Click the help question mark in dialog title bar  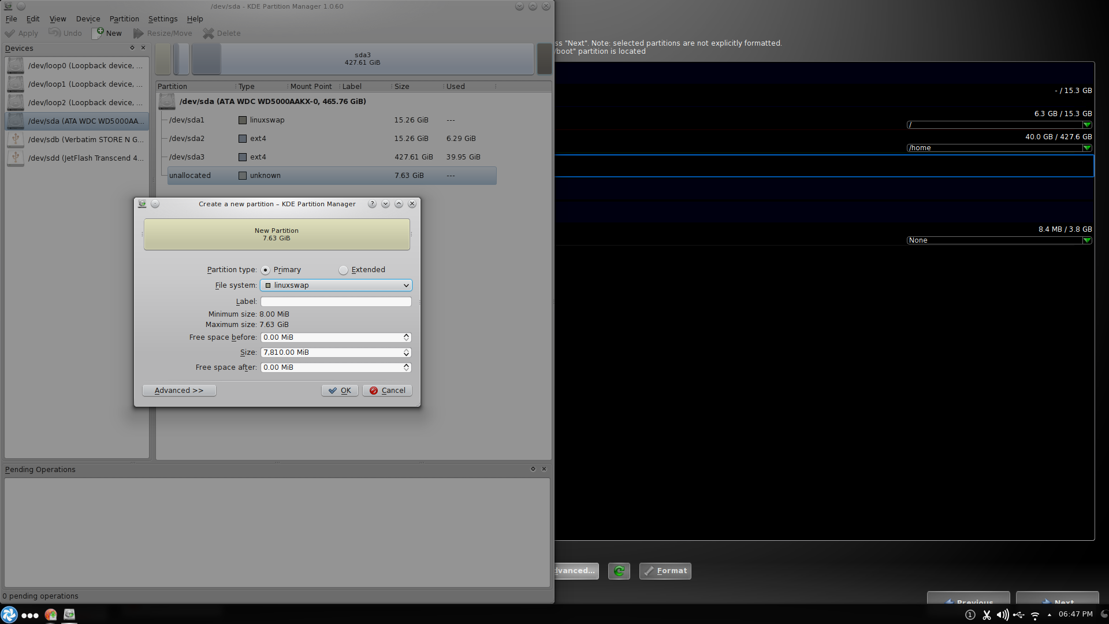373,204
